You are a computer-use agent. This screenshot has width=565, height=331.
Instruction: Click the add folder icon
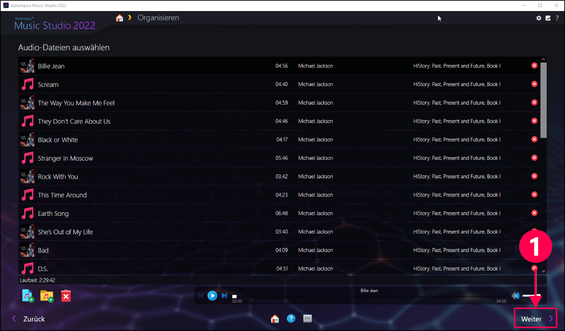pyautogui.click(x=47, y=296)
